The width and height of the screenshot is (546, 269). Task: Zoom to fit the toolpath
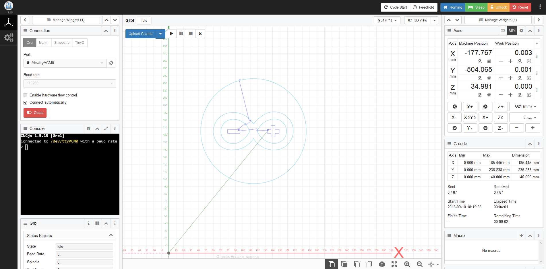pyautogui.click(x=394, y=264)
